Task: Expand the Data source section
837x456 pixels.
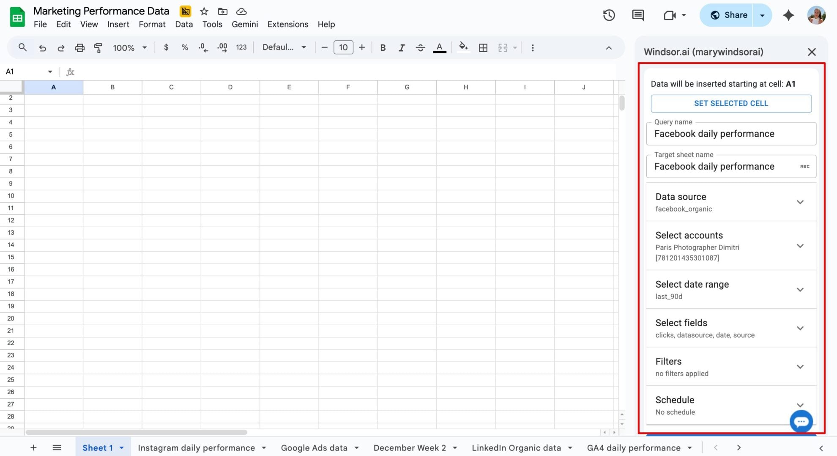Action: [x=731, y=202]
